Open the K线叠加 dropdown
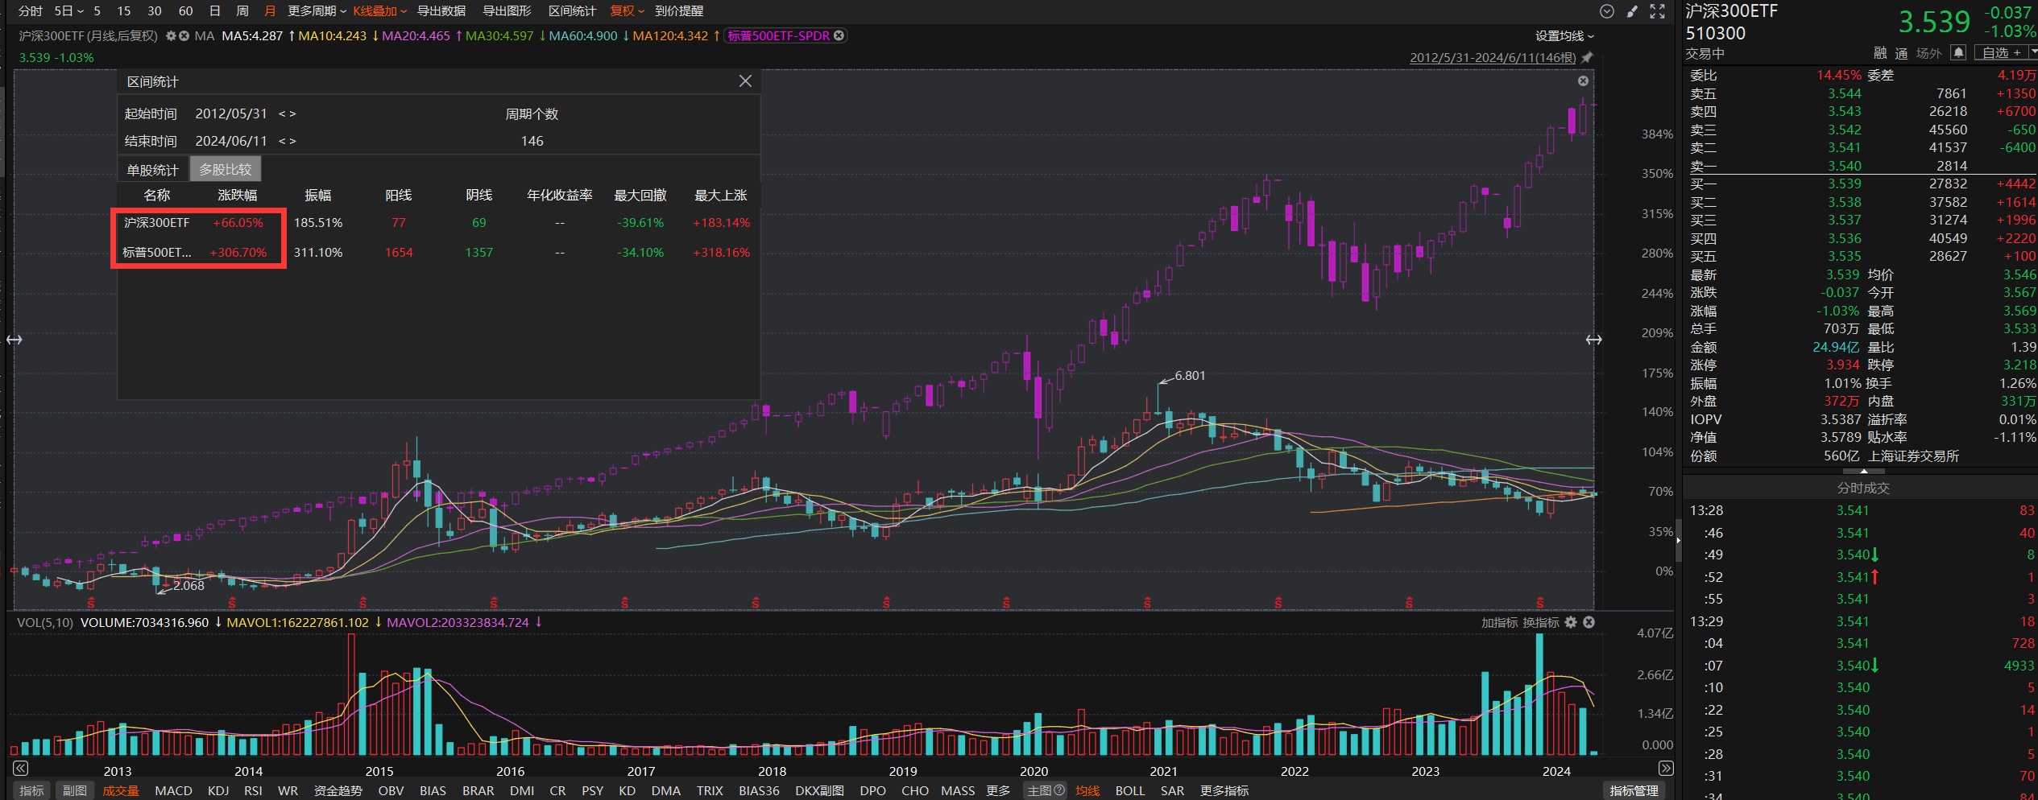Screen dimensions: 2038x800 pyautogui.click(x=379, y=11)
